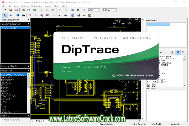Insert a table with the grid icon
The width and height of the screenshot is (189, 126).
coord(73,15)
